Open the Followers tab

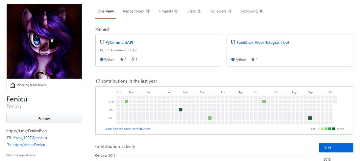click(x=221, y=11)
